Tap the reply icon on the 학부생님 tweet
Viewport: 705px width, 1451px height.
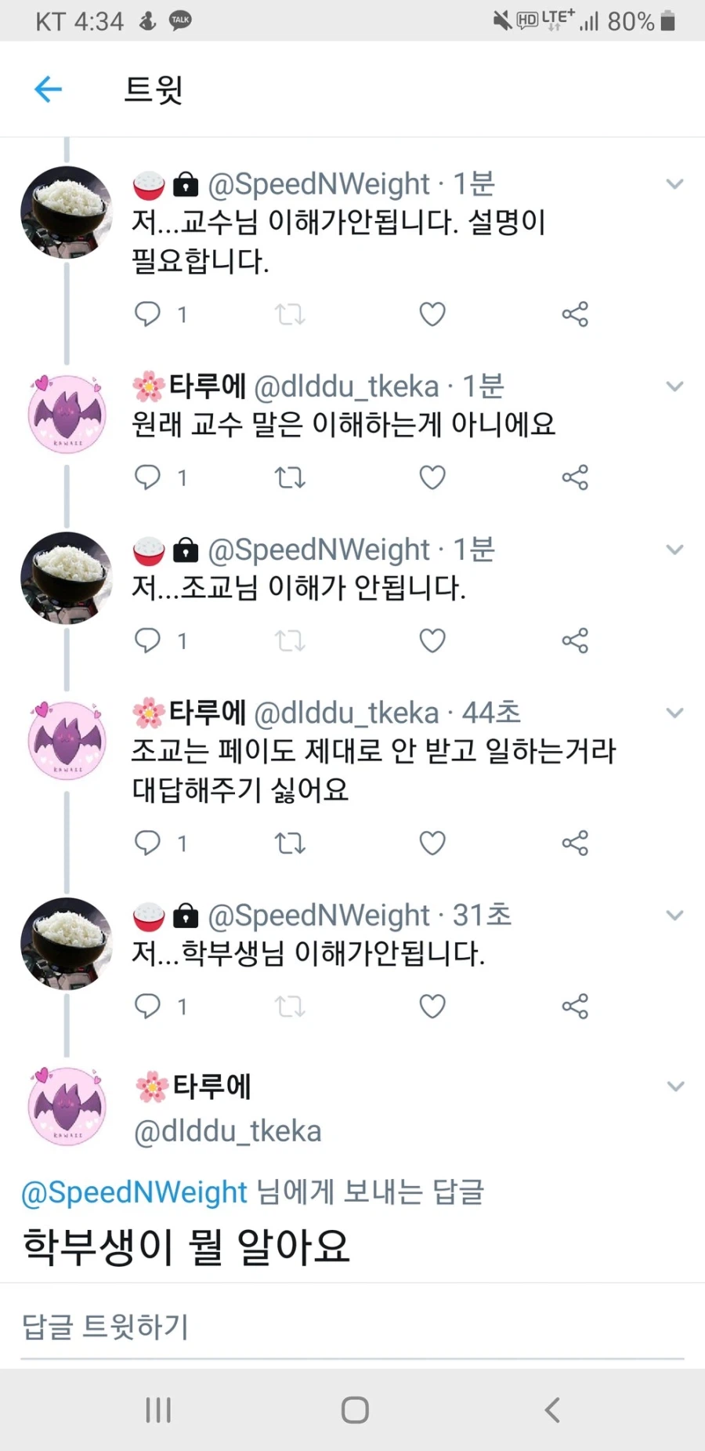(148, 1006)
